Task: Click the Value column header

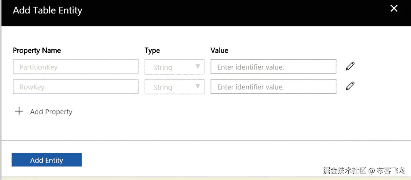Action: pos(219,50)
